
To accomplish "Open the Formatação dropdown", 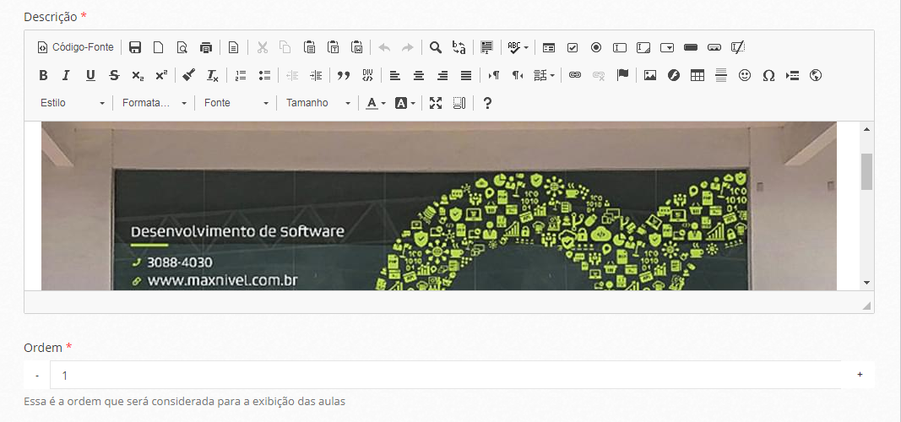I will [x=154, y=103].
